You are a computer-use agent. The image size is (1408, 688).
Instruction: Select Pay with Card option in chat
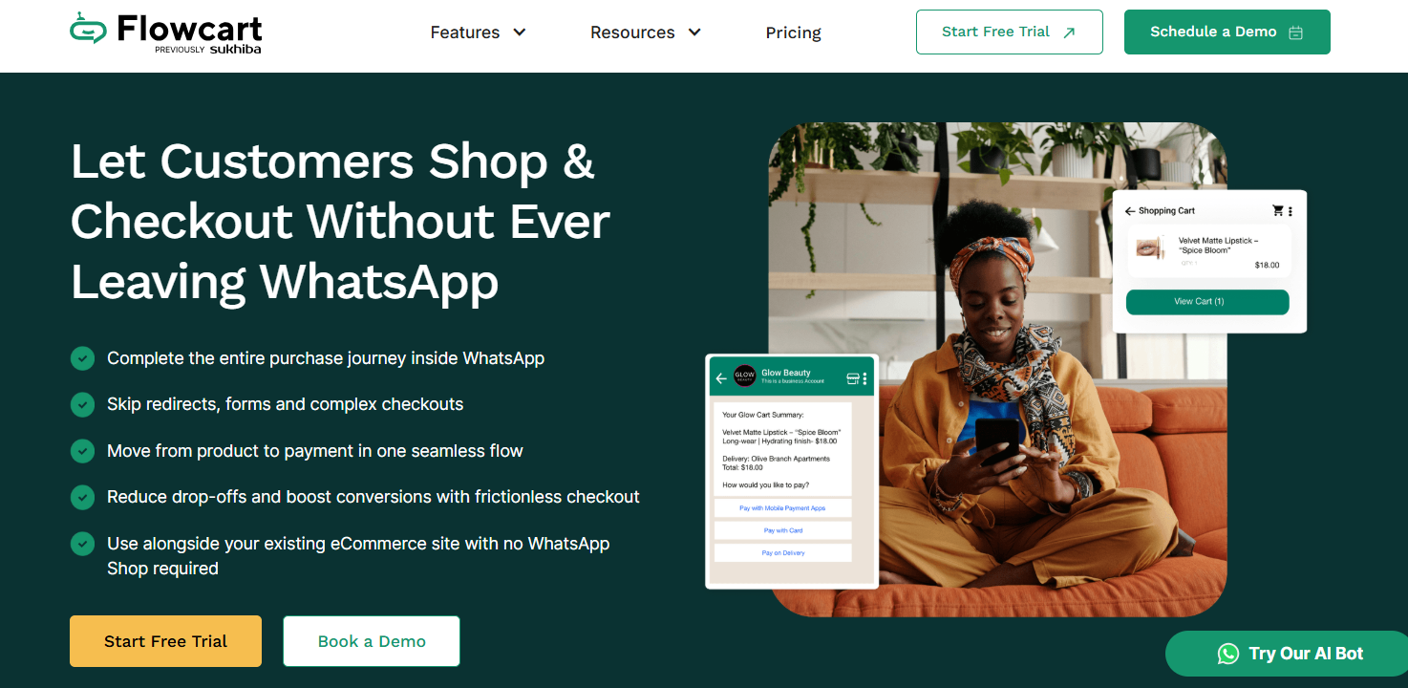point(783,530)
